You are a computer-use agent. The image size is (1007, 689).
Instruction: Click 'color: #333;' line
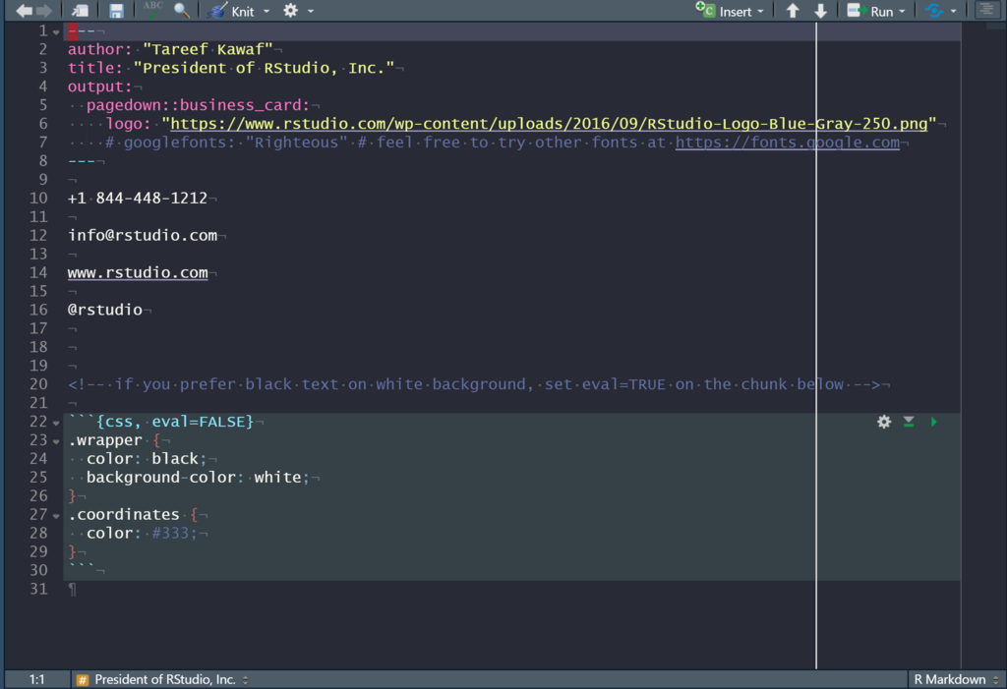[x=142, y=534]
